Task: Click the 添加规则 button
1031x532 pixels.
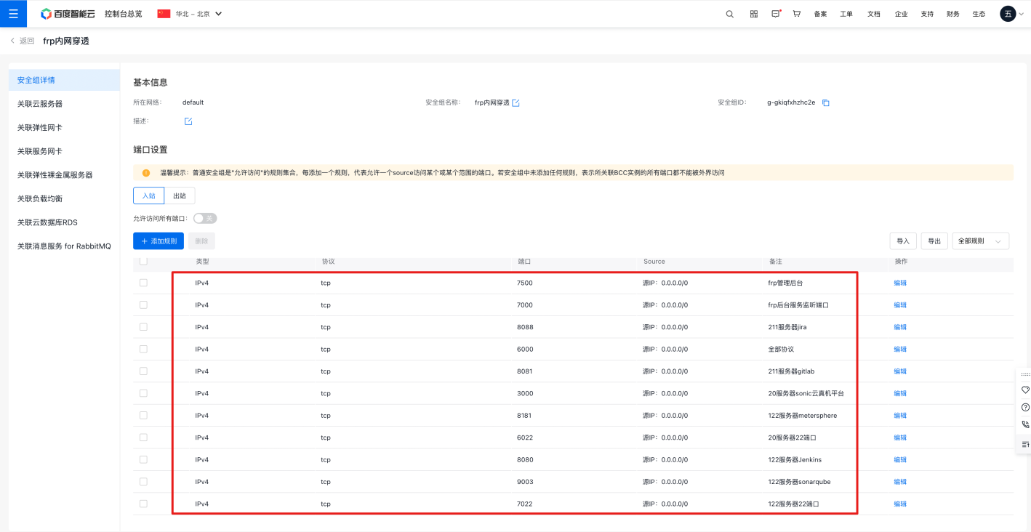Action: point(159,241)
